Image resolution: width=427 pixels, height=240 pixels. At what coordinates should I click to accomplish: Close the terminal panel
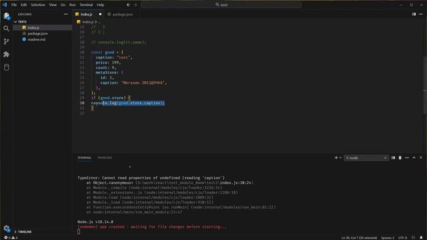click(x=421, y=157)
